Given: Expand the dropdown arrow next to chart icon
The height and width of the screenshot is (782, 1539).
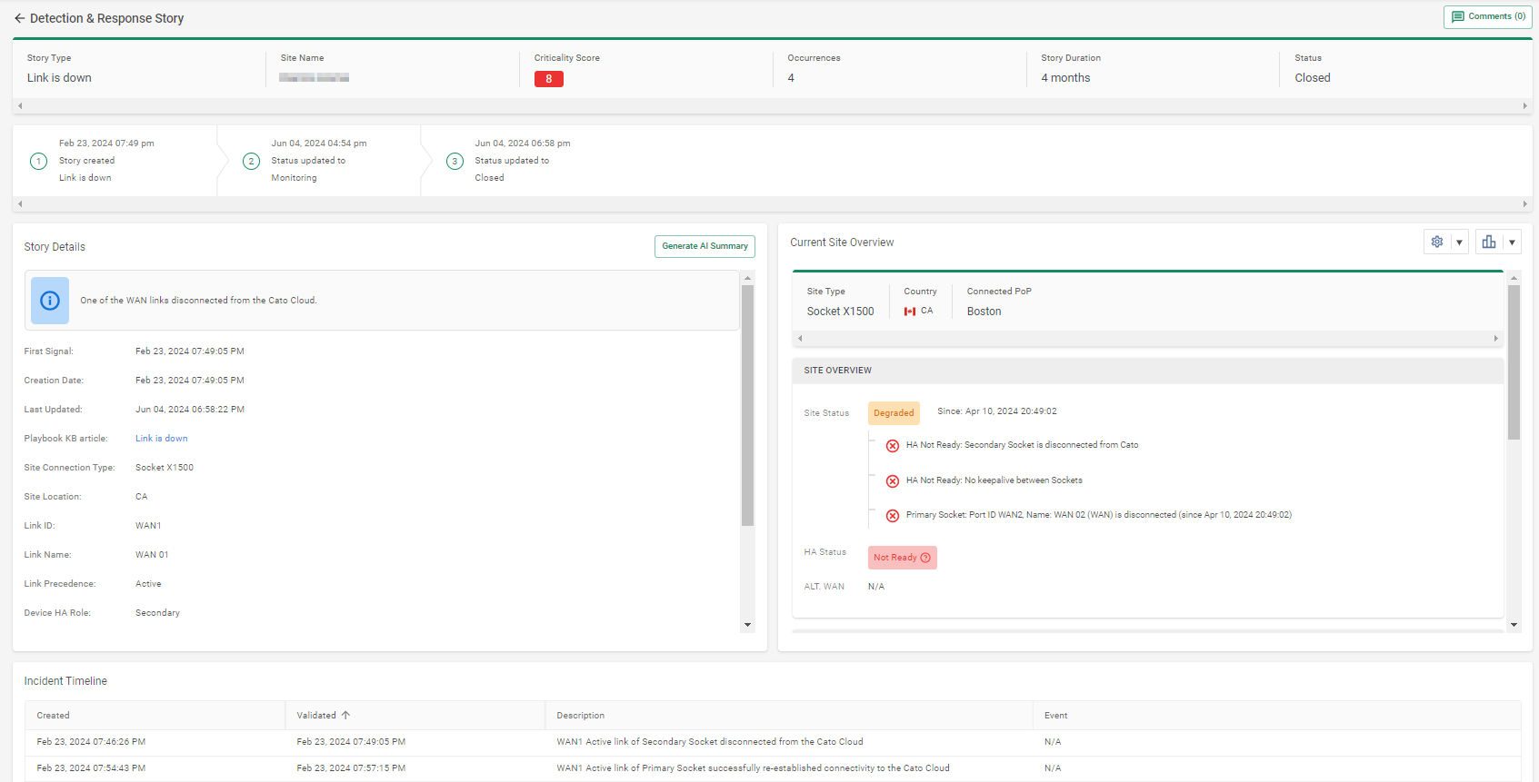Looking at the screenshot, I should tap(1512, 243).
